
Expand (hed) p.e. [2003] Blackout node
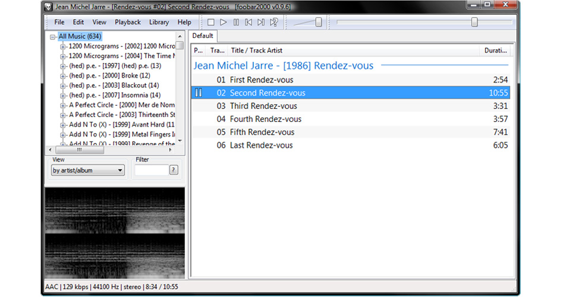tap(63, 86)
